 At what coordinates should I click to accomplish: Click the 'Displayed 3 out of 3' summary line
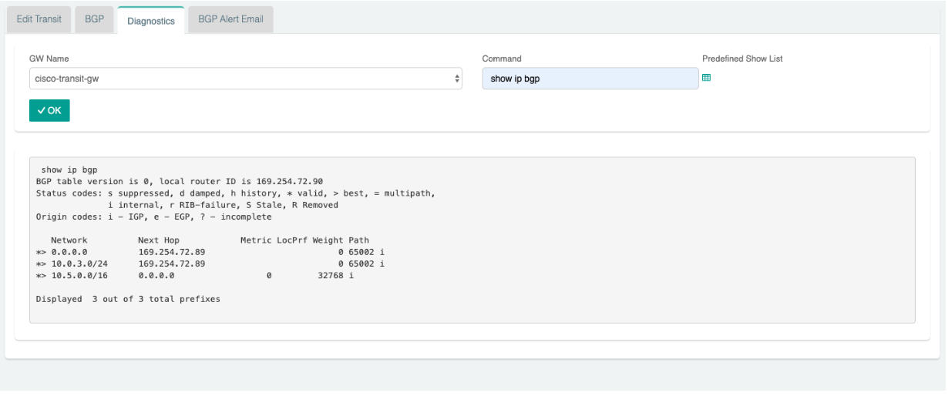128,297
